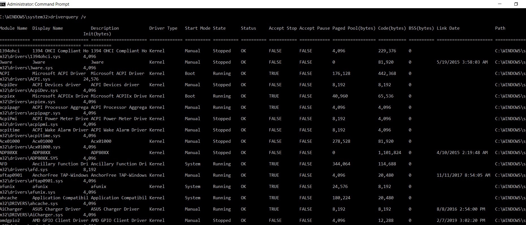Click 'System' start mode in AFD row

[x=193, y=164]
